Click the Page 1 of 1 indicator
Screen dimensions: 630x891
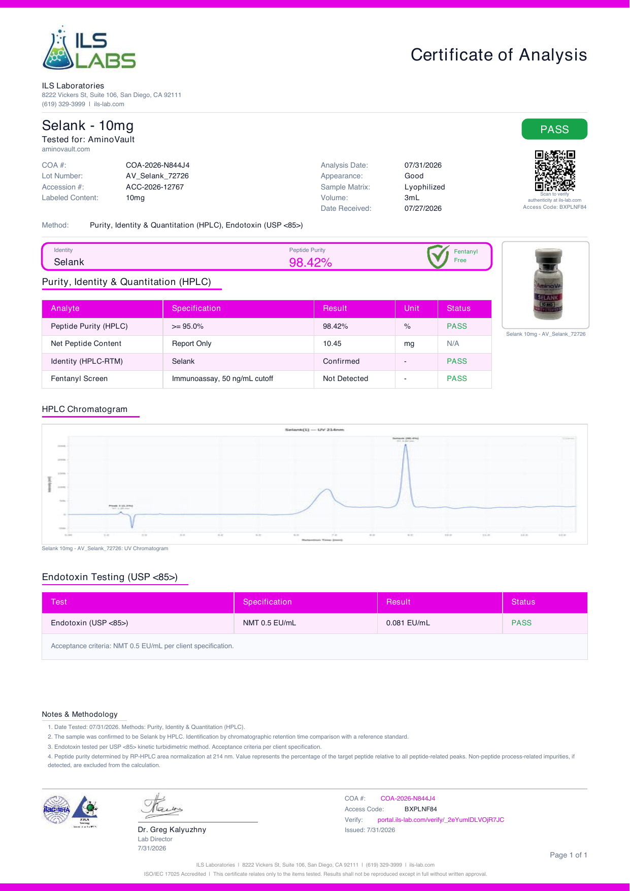tap(569, 855)
